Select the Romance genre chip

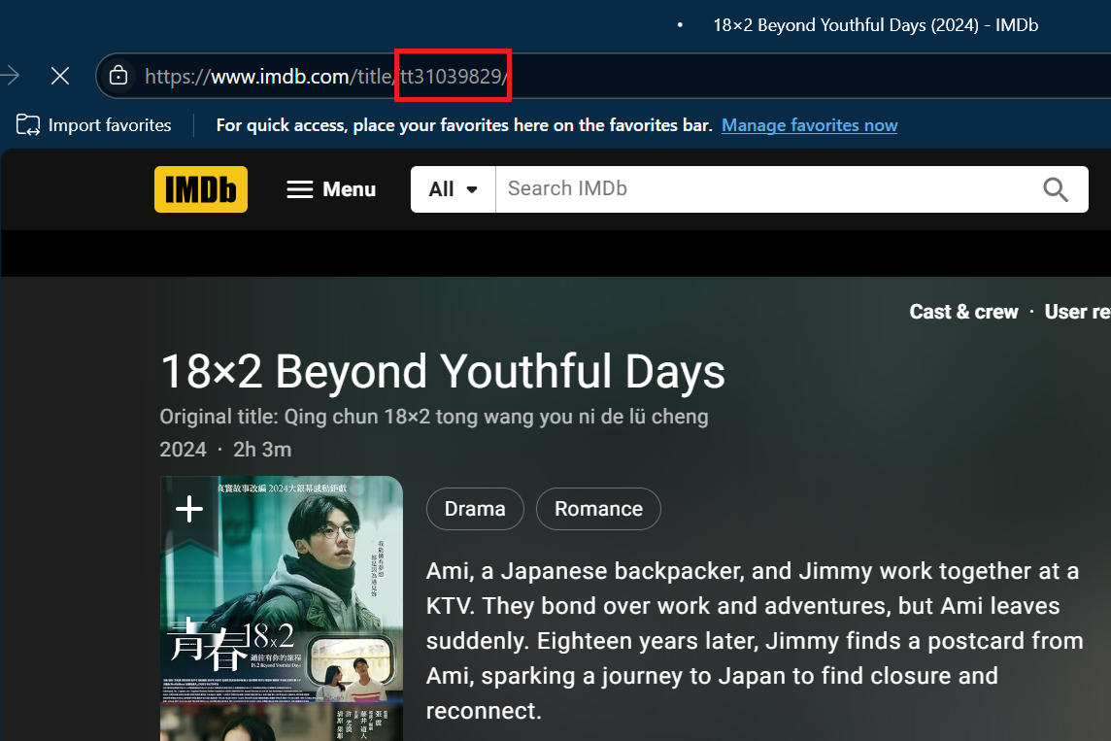599,509
